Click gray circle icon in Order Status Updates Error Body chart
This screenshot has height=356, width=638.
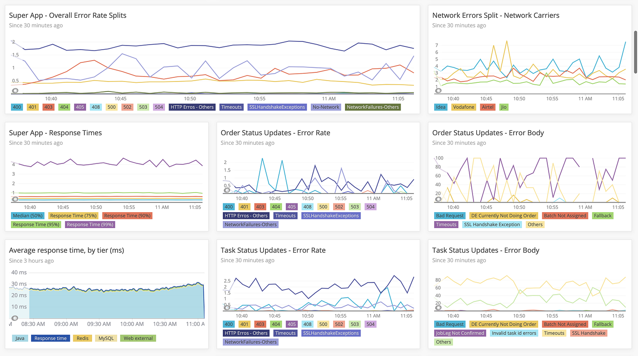coord(438,199)
